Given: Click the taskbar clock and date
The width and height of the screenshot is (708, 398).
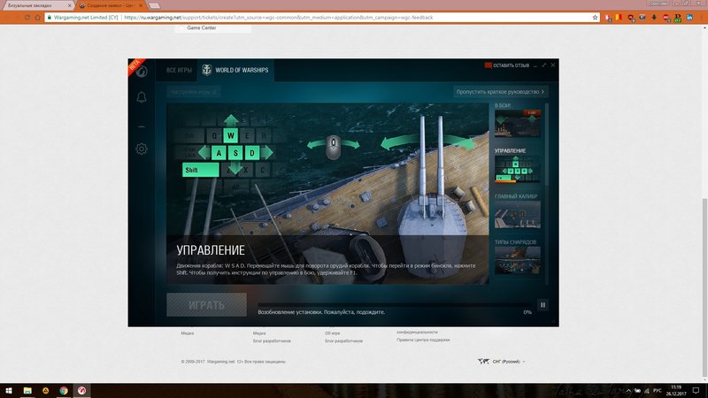Looking at the screenshot, I should click(x=676, y=391).
